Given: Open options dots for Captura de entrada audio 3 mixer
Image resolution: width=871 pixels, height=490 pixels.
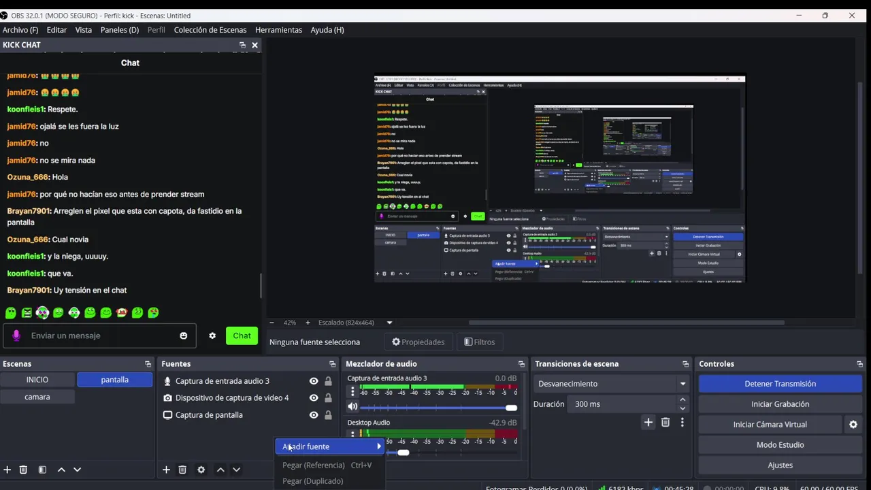Looking at the screenshot, I should [x=352, y=391].
